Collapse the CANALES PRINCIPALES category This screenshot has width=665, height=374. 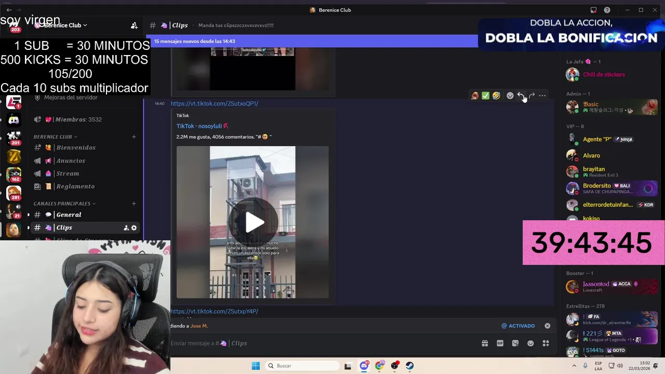[64, 204]
